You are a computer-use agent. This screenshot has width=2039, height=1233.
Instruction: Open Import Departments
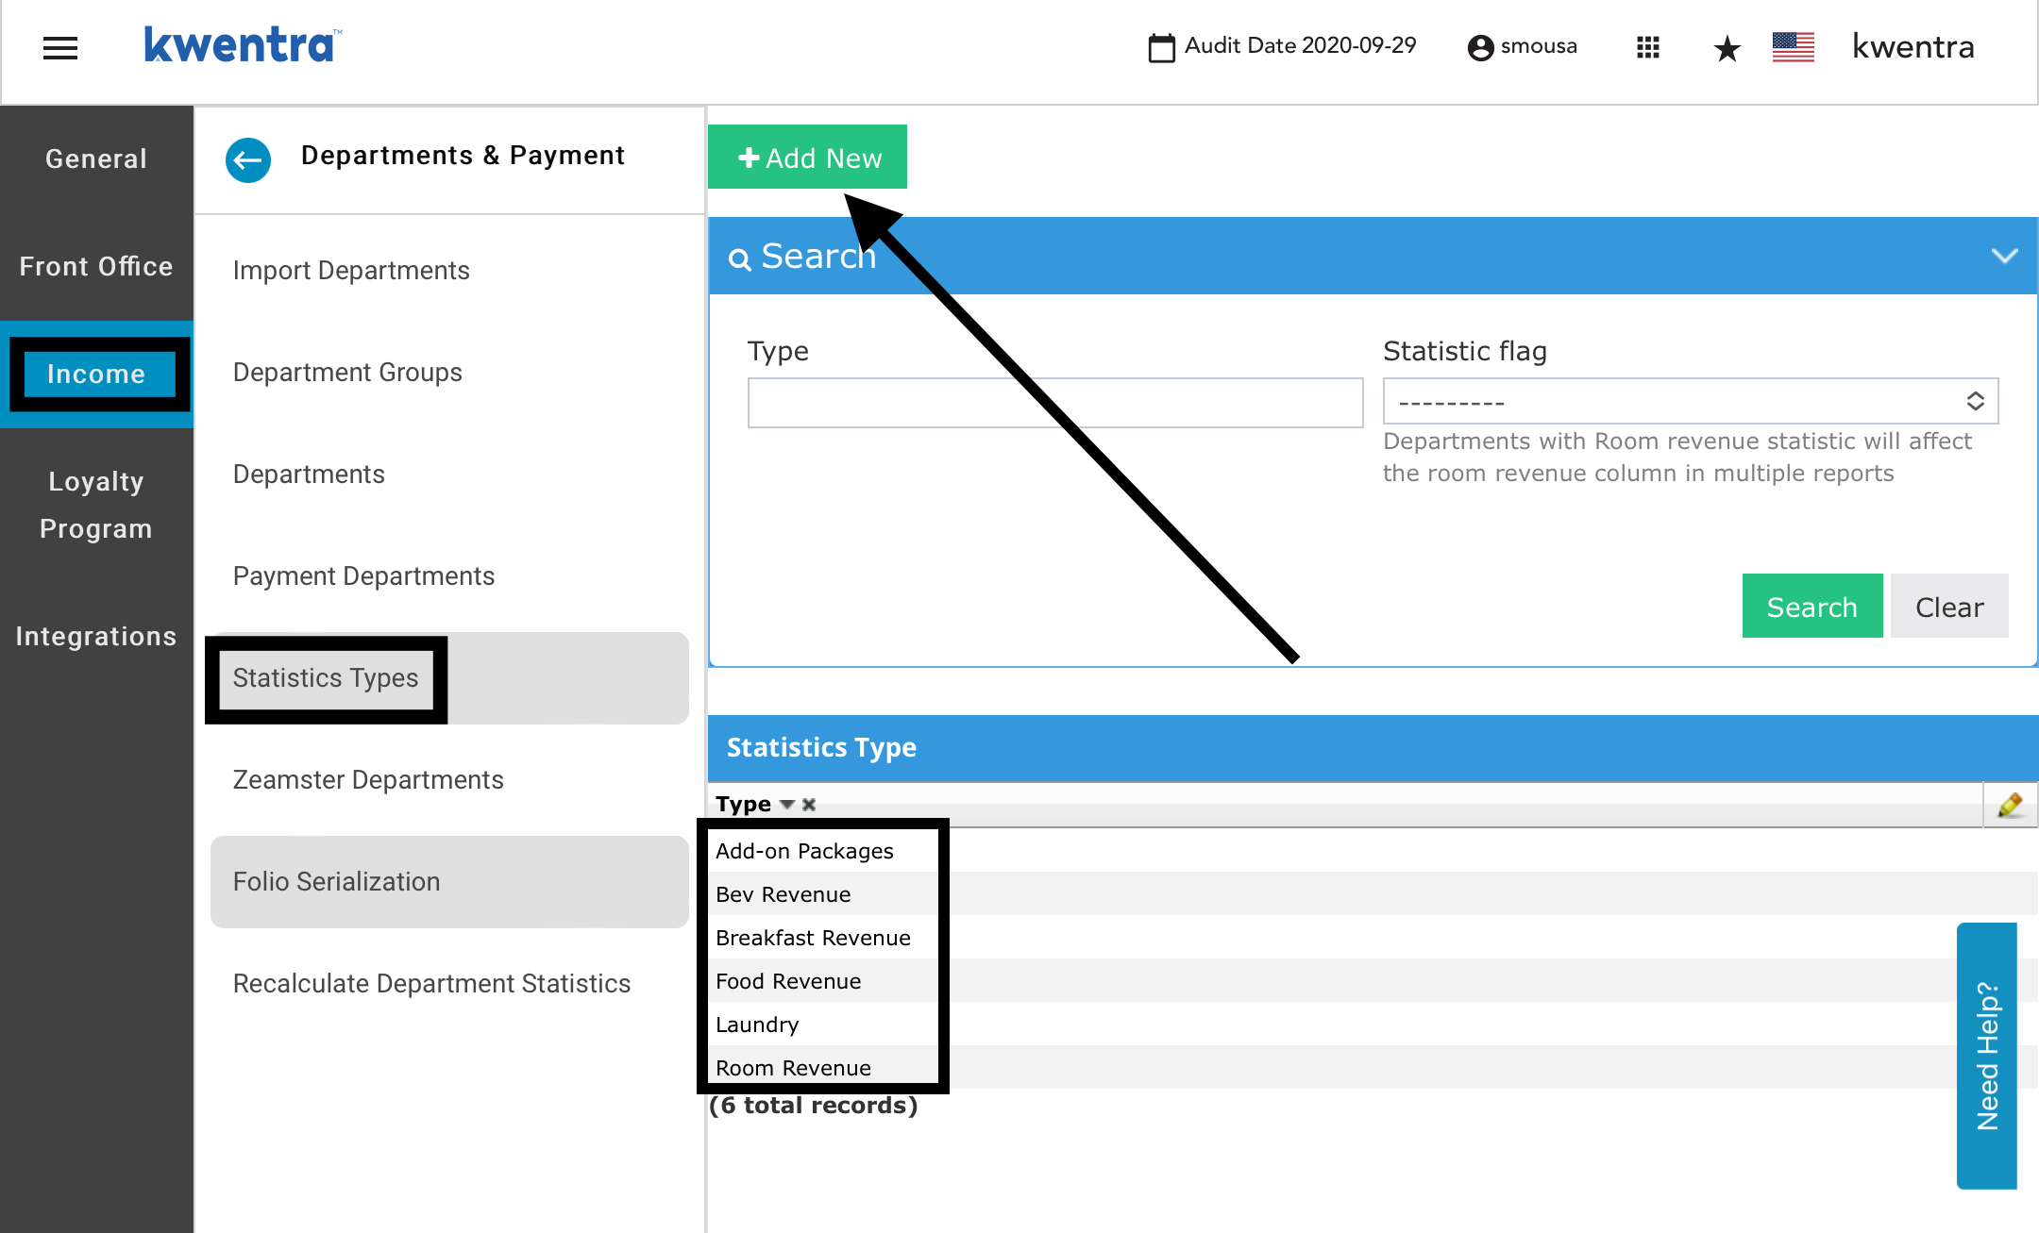point(449,271)
